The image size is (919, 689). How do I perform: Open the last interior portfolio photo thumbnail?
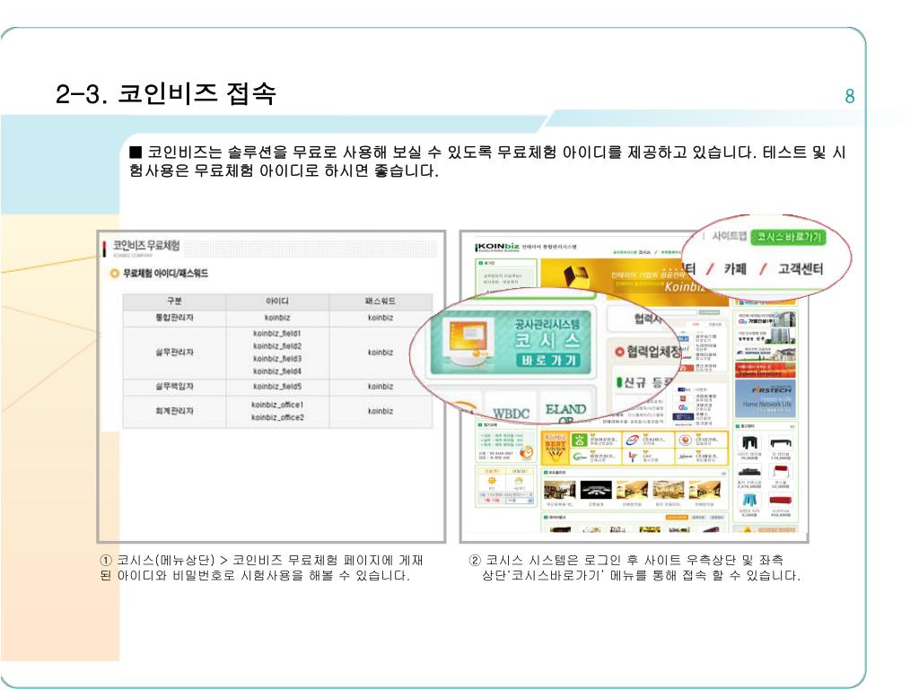705,489
